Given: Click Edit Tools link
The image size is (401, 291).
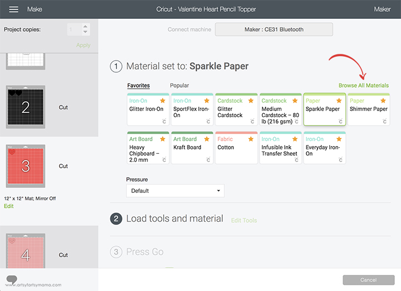Looking at the screenshot, I should [244, 220].
